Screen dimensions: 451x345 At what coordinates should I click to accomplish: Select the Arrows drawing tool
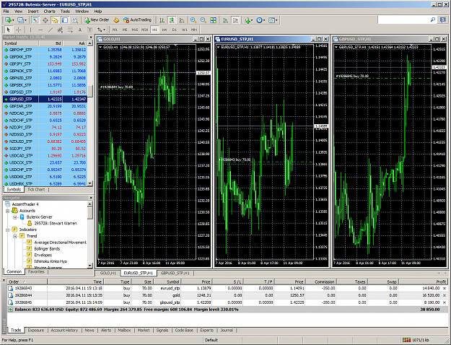tap(100, 30)
